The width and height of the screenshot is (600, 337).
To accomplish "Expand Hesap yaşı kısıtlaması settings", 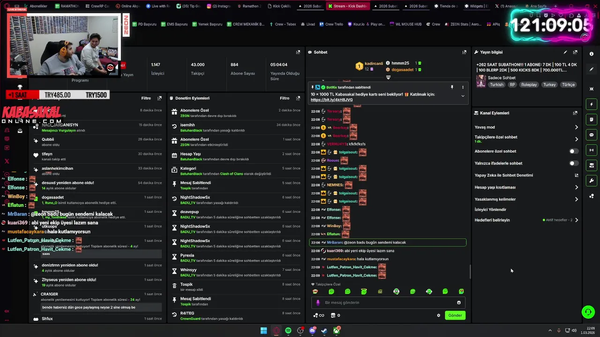I will (576, 187).
